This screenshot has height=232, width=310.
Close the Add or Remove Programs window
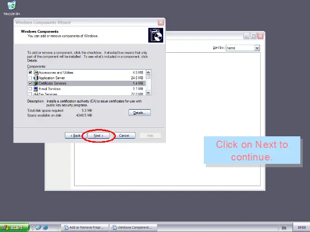(x=261, y=36)
